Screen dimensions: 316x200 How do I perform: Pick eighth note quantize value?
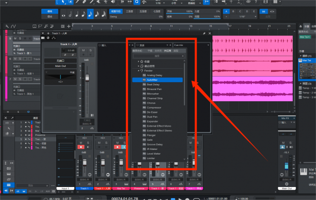(84, 14)
